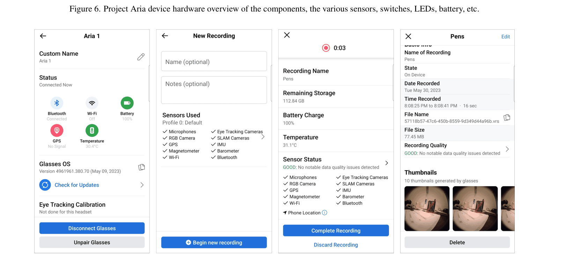The image size is (565, 263).
Task: Click Edit on the Pens screen
Action: (x=505, y=37)
